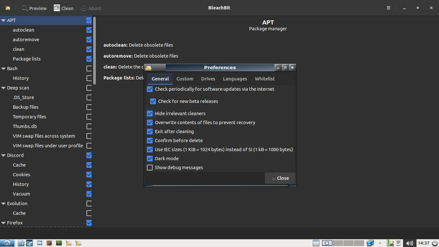The image size is (439, 247).
Task: Select the Package lists row
Action: click(x=46, y=59)
